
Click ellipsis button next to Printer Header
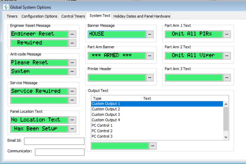coord(150,77)
